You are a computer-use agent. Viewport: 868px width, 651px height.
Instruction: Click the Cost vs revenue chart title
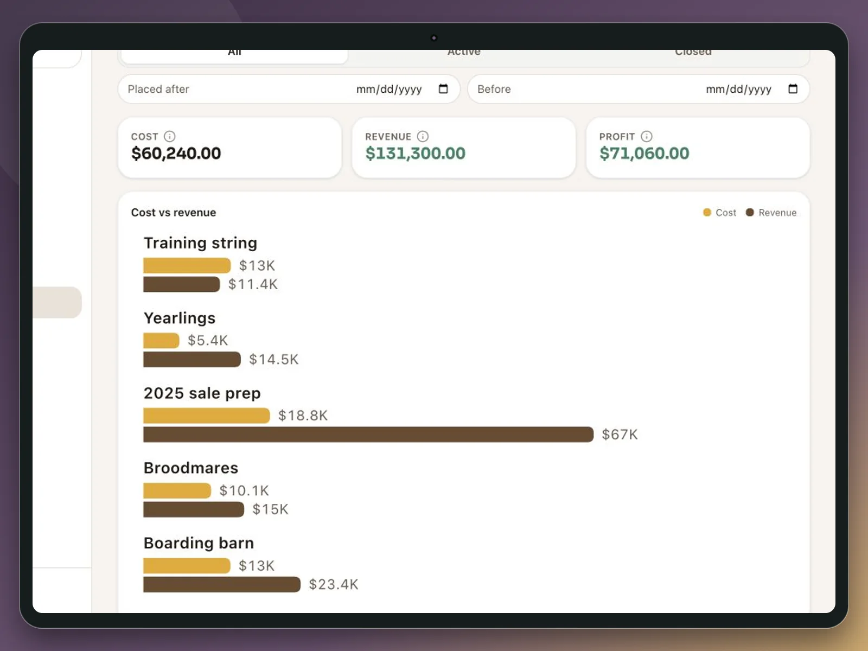click(174, 213)
